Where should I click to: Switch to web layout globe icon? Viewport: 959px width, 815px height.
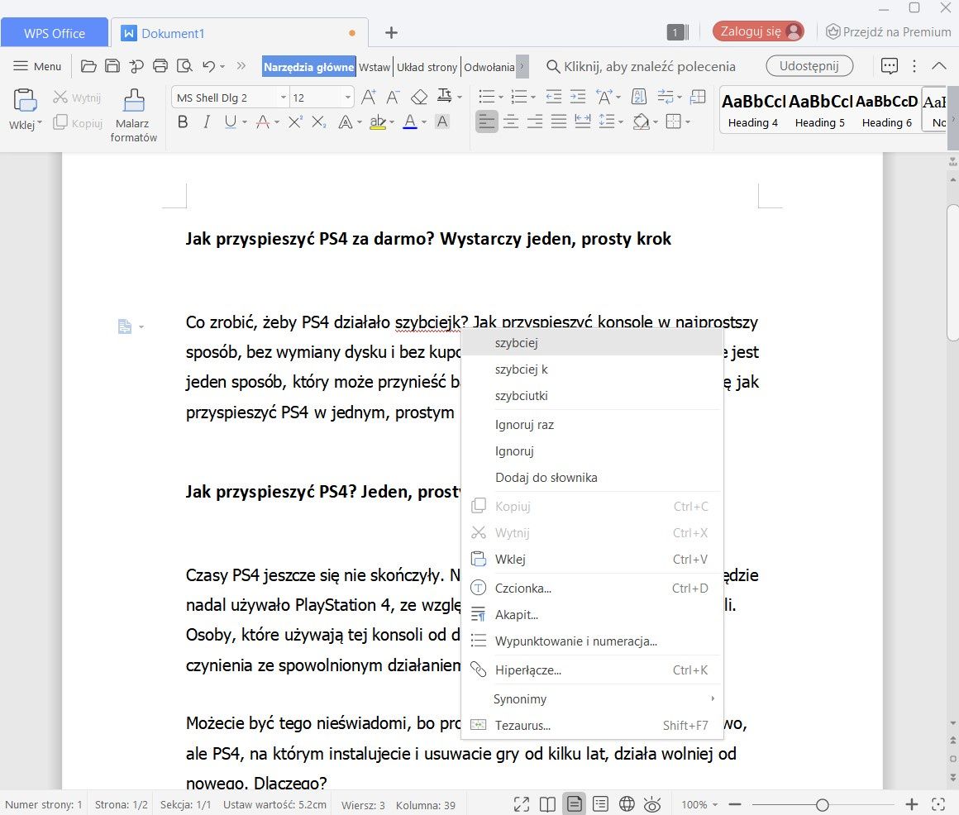[627, 804]
